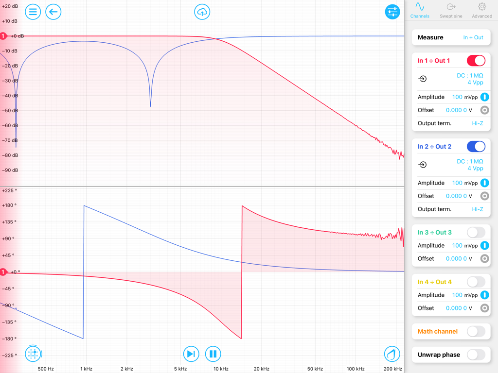498x373 pixels.
Task: Click the back arrow icon
Action: pos(53,12)
